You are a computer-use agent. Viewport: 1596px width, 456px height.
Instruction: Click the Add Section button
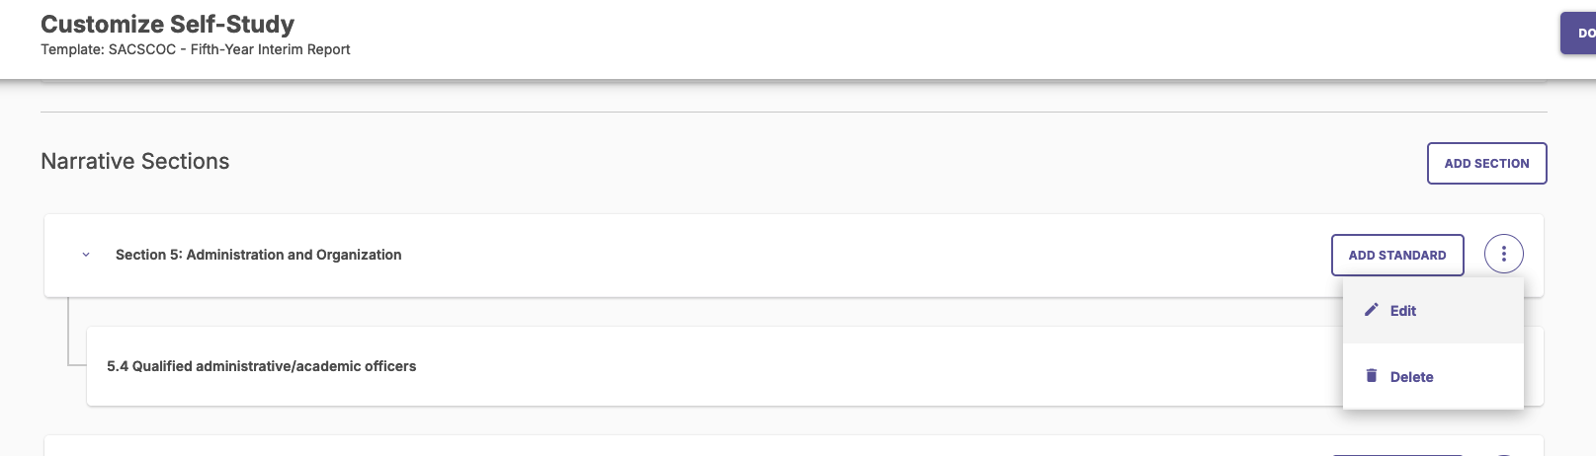pyautogui.click(x=1486, y=164)
